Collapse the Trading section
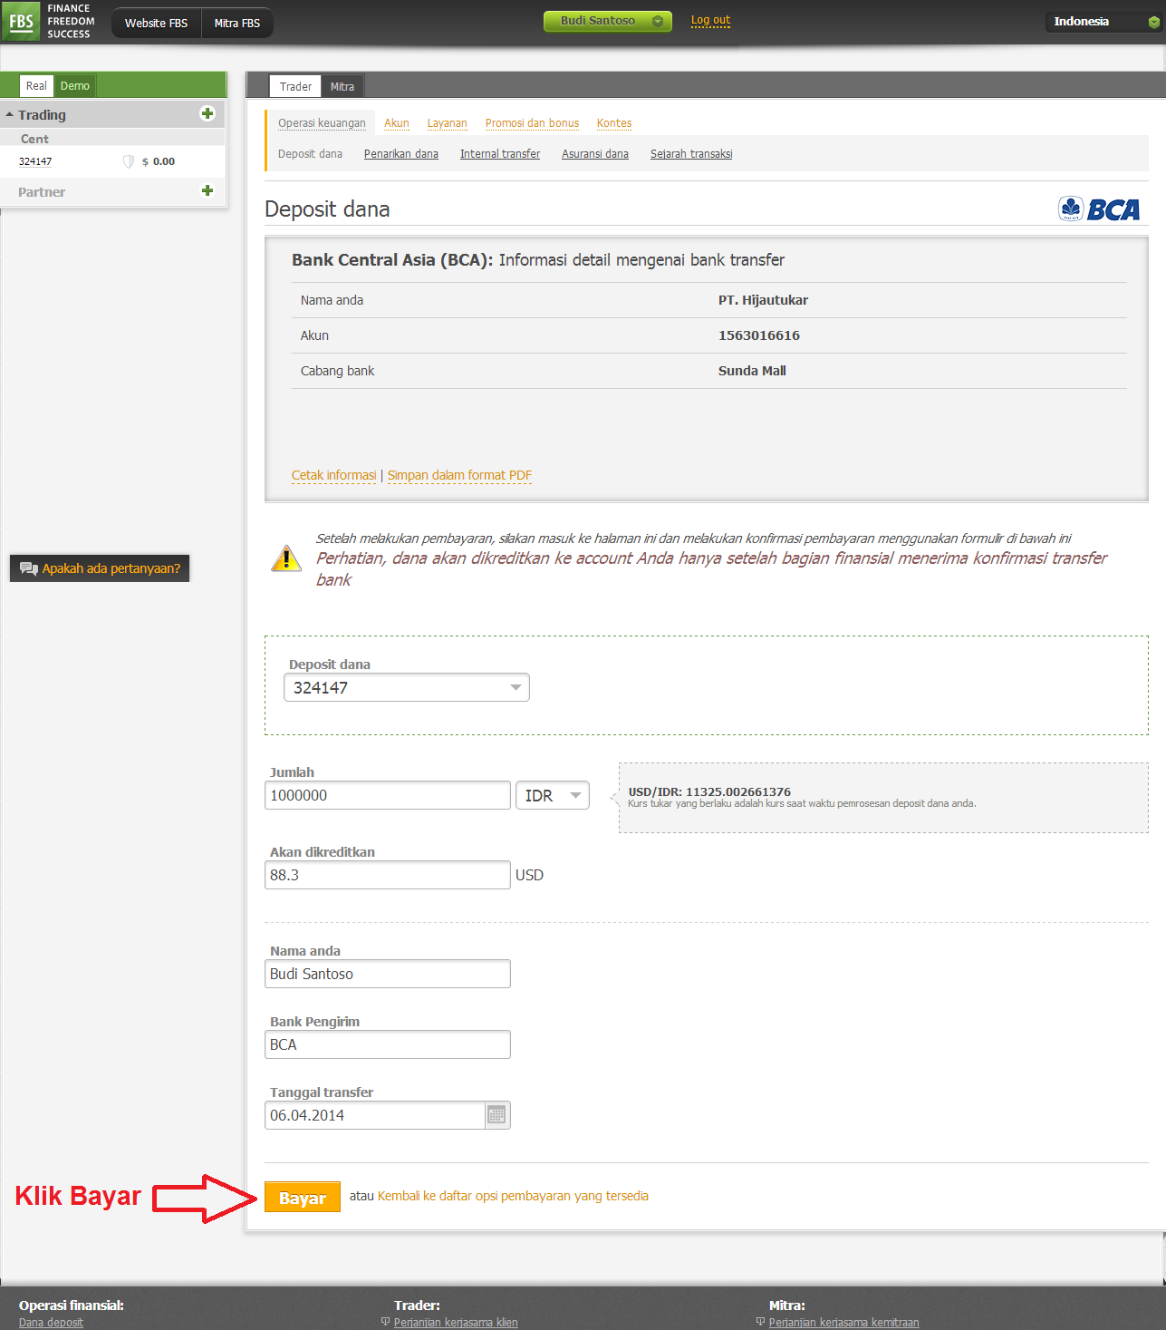The image size is (1166, 1330). click(x=10, y=115)
